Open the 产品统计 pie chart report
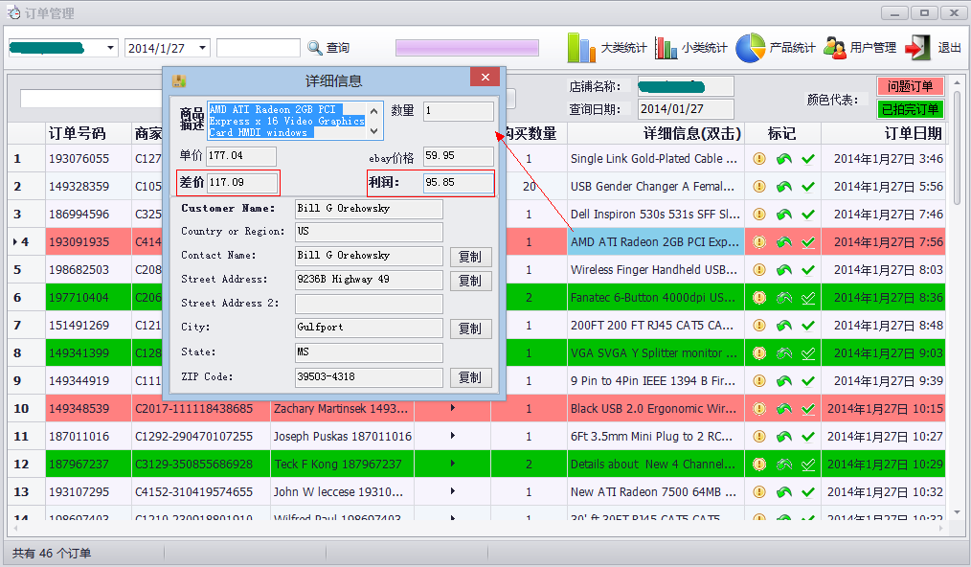Viewport: 971px width, 567px height. click(x=751, y=48)
